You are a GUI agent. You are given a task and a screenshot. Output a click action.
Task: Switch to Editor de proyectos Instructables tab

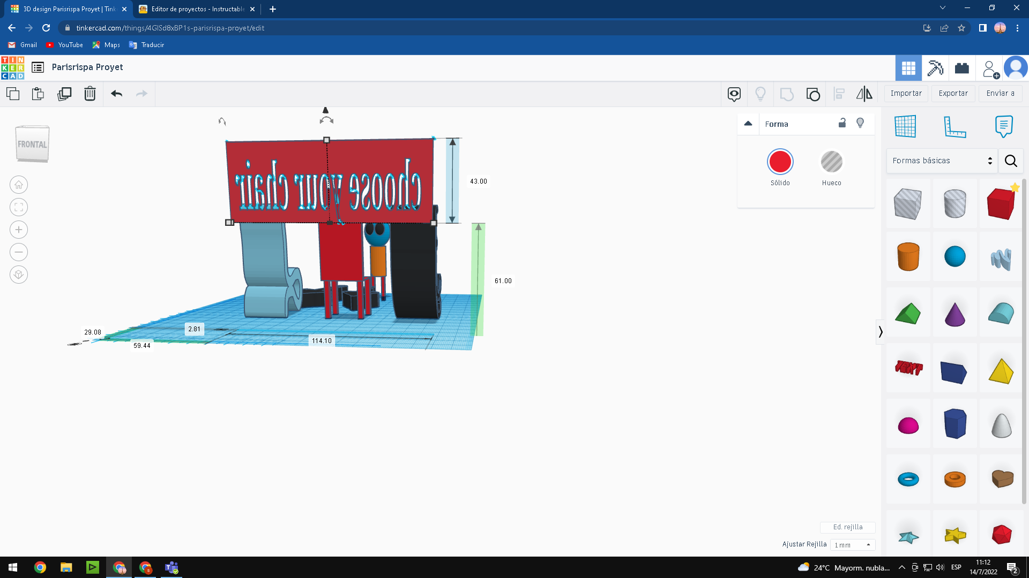click(x=197, y=9)
